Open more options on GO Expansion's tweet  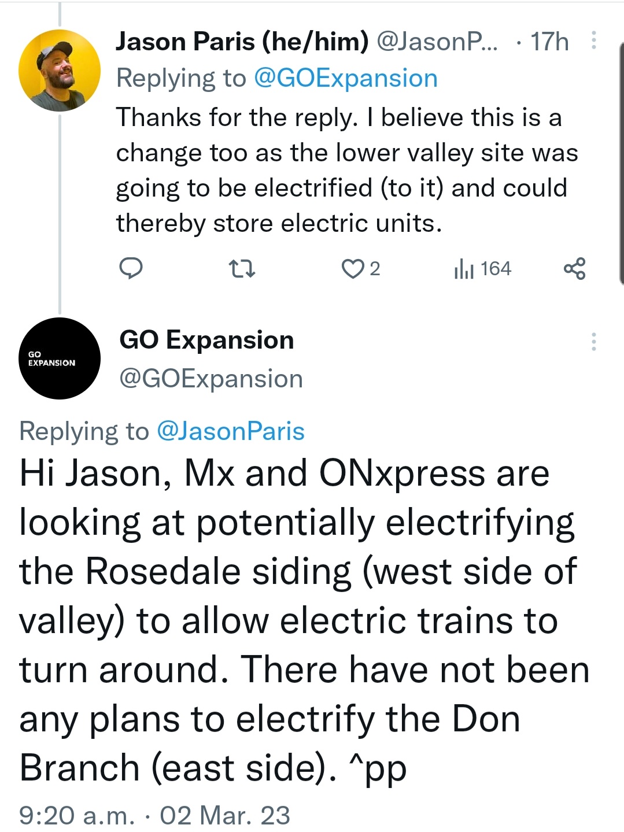click(593, 342)
